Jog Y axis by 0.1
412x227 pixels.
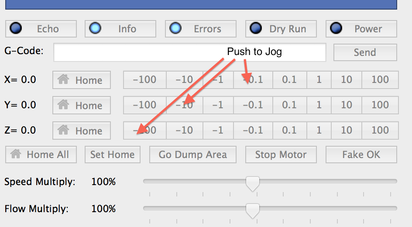(x=289, y=105)
